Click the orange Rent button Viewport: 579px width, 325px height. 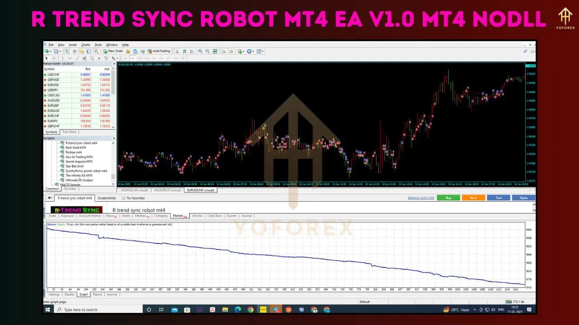coord(473,198)
